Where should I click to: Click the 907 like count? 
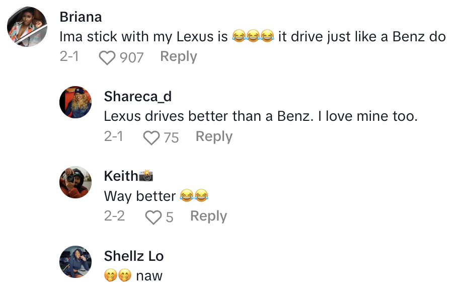point(132,57)
